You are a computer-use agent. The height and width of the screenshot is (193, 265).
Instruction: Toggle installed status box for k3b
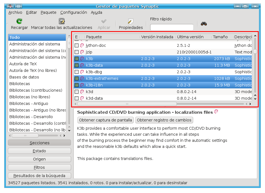pos(77,59)
